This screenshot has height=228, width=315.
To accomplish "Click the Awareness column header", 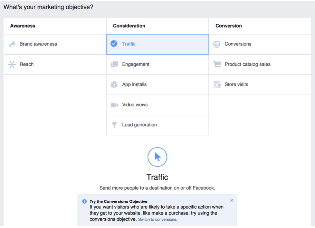I will coord(23,26).
